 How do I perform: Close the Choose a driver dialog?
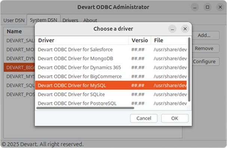[x=185, y=29]
